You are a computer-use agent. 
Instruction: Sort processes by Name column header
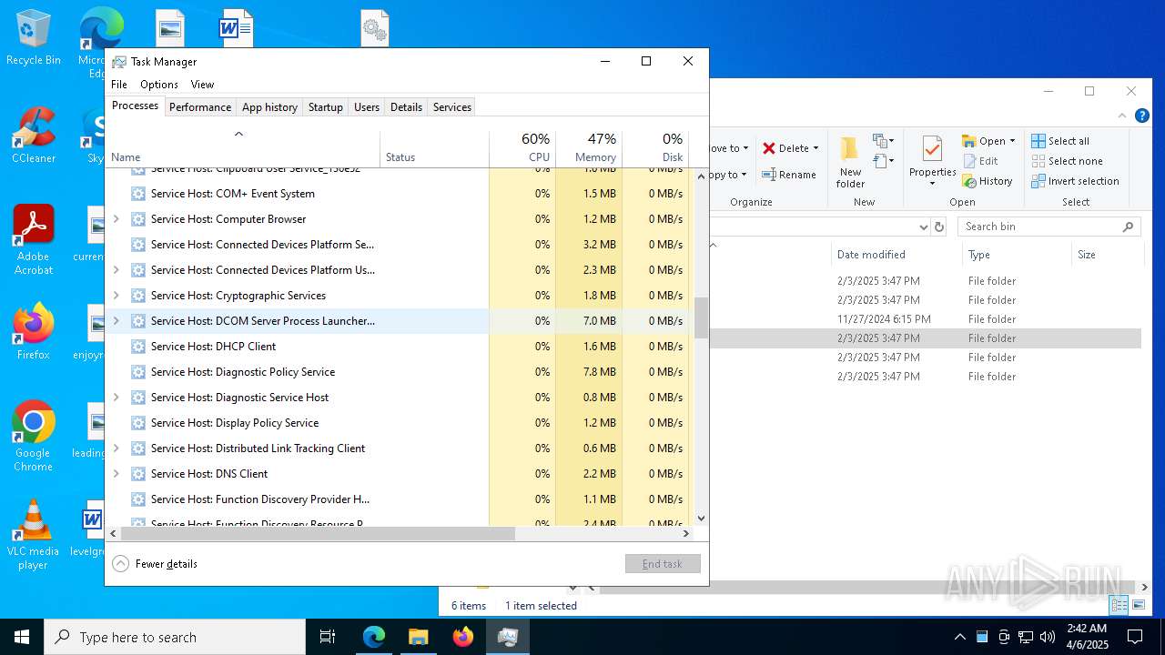click(243, 148)
